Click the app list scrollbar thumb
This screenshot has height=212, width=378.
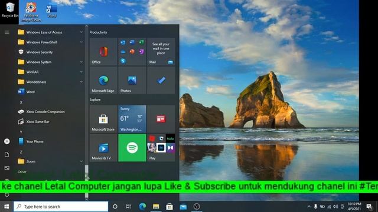(x=87, y=181)
